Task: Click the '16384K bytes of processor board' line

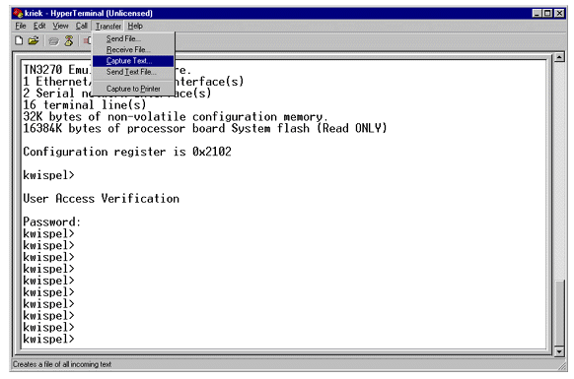Action: click(x=205, y=128)
